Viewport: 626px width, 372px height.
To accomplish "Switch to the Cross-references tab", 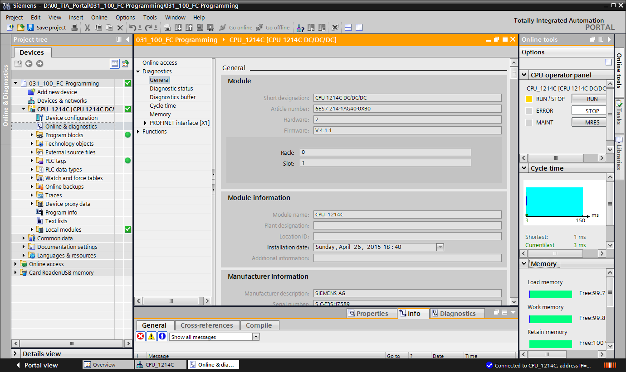I will (206, 325).
